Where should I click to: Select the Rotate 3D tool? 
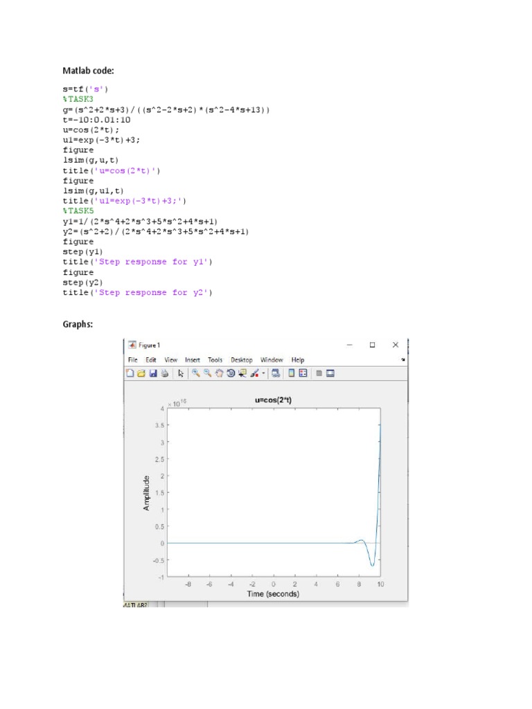coord(231,373)
